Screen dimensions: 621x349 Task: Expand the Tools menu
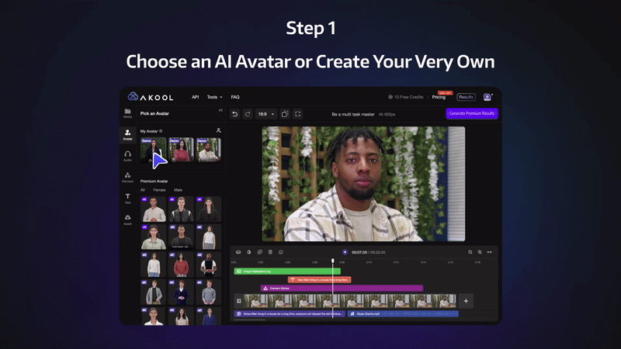click(214, 97)
